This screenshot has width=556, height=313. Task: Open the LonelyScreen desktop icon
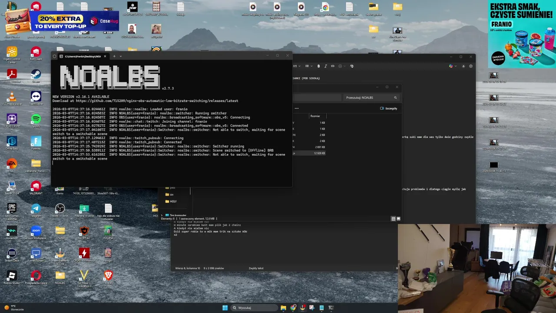(36, 255)
